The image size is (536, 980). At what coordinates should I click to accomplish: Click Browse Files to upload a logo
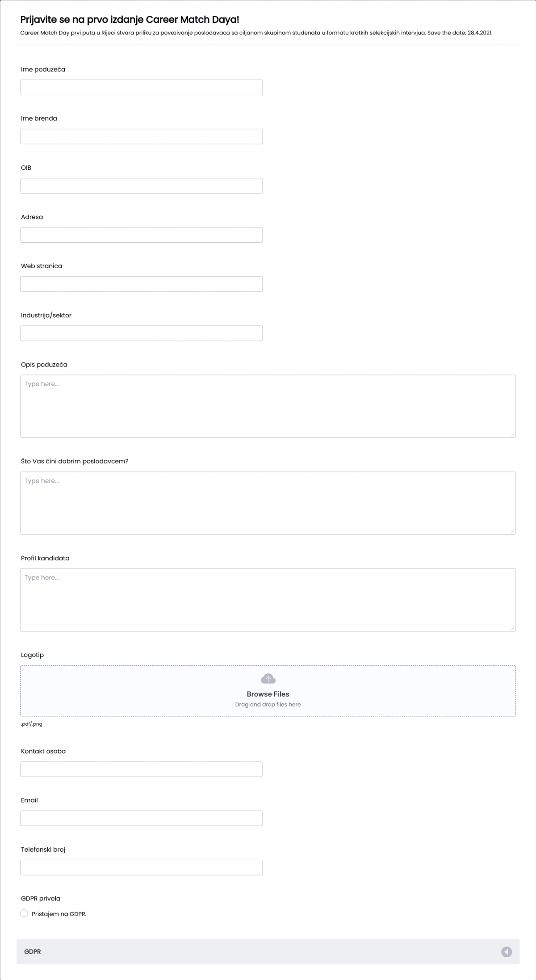(x=268, y=694)
